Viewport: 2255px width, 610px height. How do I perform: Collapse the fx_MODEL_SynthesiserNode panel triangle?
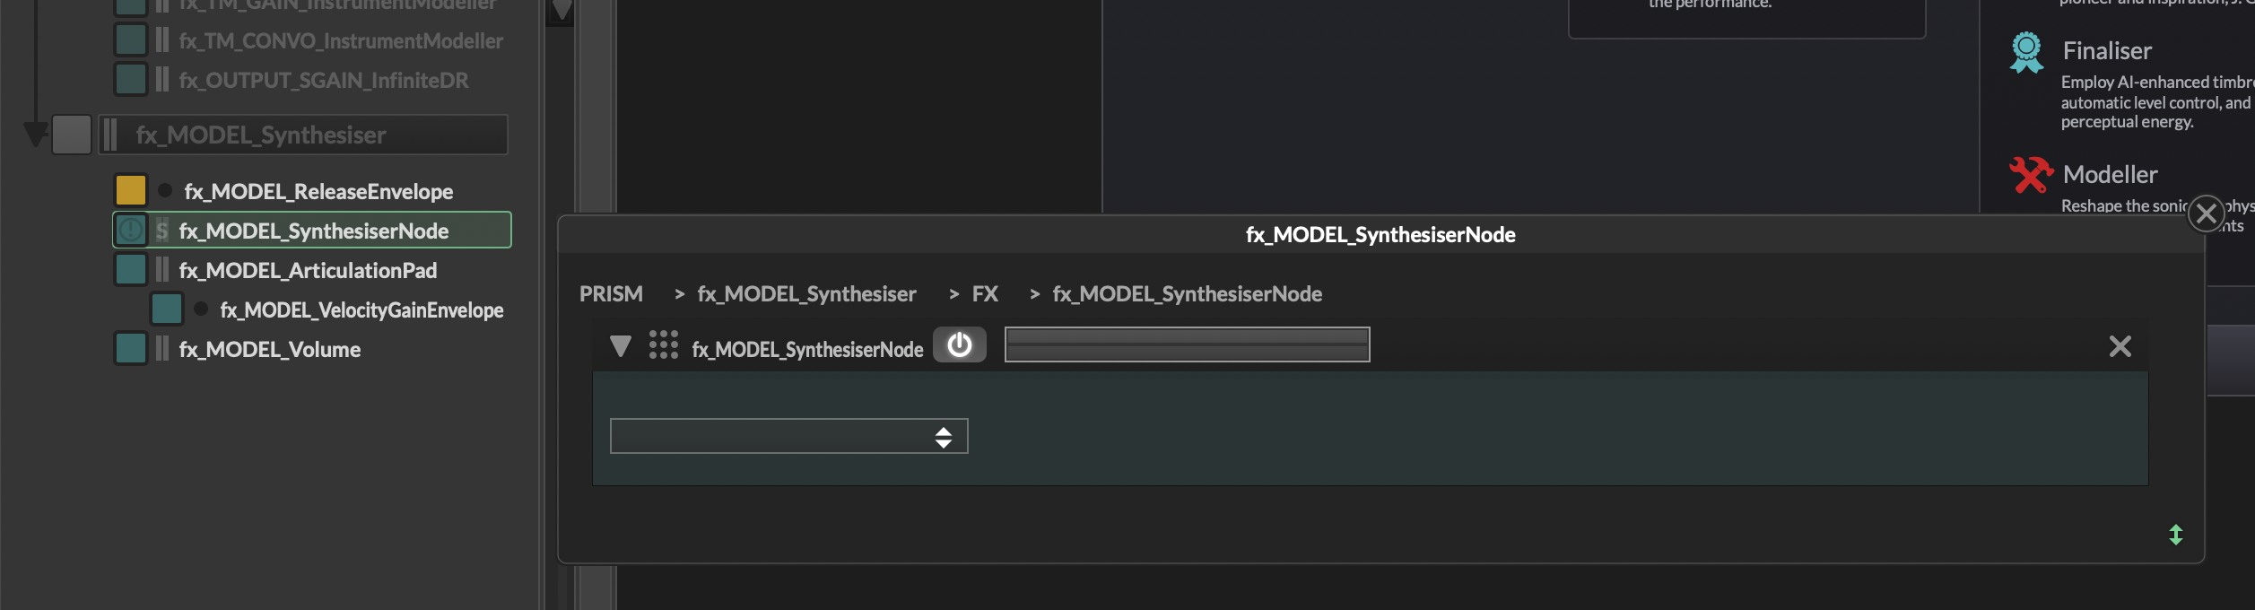tap(620, 346)
